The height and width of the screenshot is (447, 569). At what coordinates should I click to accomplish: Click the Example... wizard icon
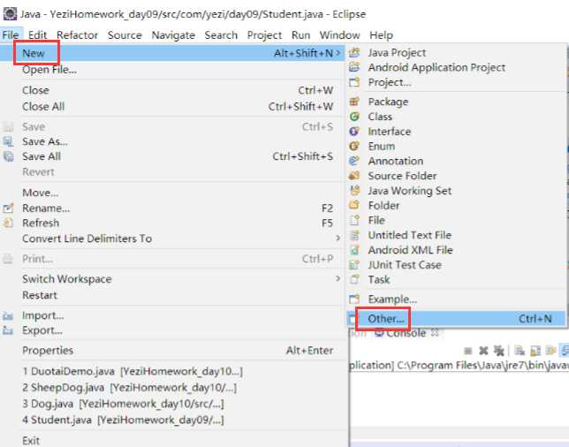pyautogui.click(x=354, y=299)
